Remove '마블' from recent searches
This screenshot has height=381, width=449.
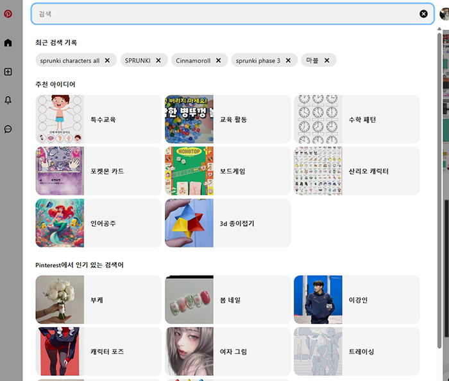point(326,60)
